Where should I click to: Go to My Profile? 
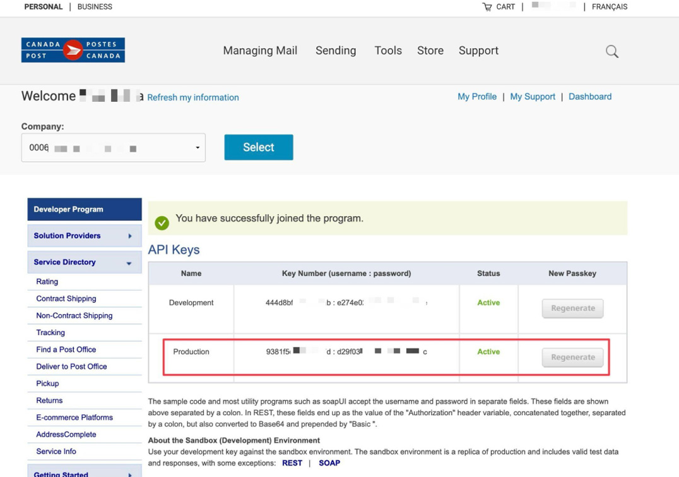coord(477,97)
